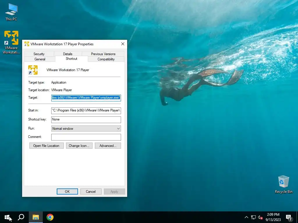Click the Target location VMware Player text
298x223 pixels.
coord(62,90)
